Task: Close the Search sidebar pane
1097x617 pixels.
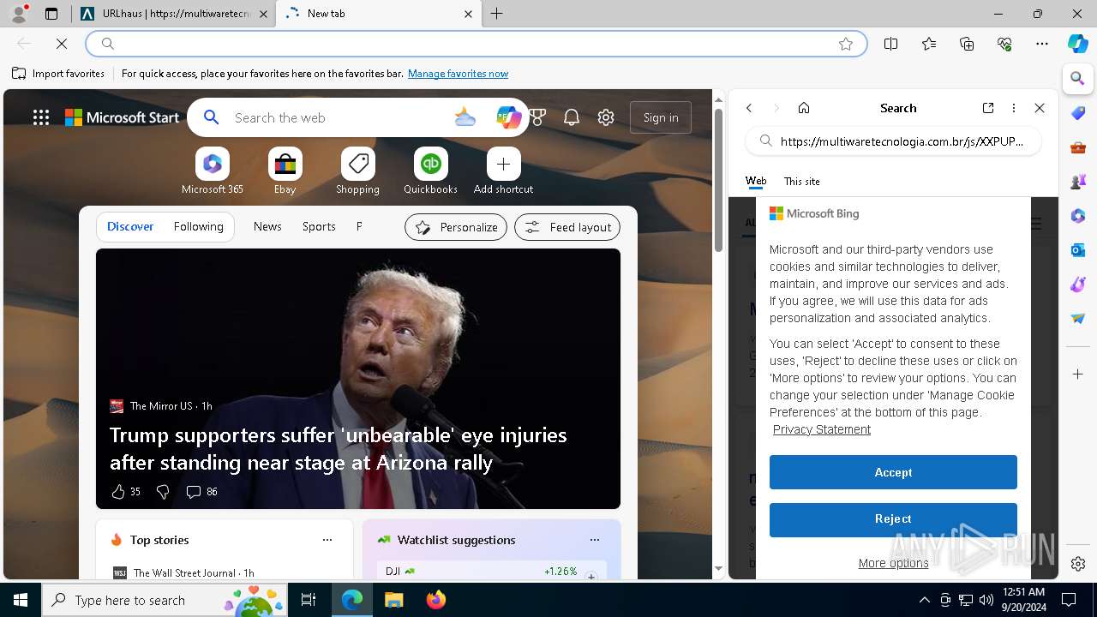Action: (x=1040, y=108)
